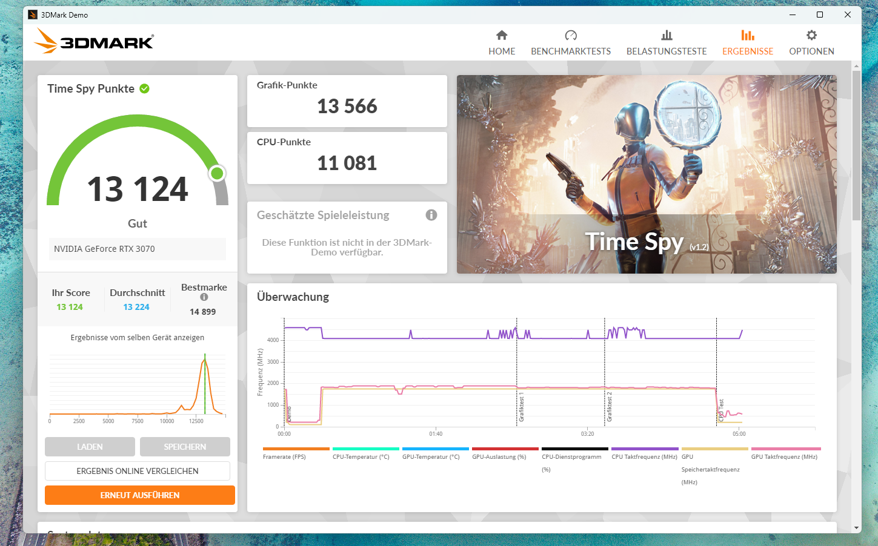Screen dimensions: 878x546
Task: Toggle the CPU-Dienstprogramm legend entry
Action: click(x=574, y=460)
